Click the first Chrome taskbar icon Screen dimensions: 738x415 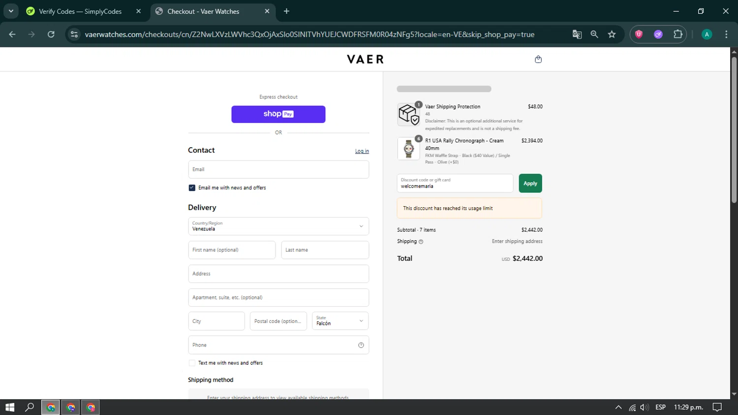tap(51, 407)
